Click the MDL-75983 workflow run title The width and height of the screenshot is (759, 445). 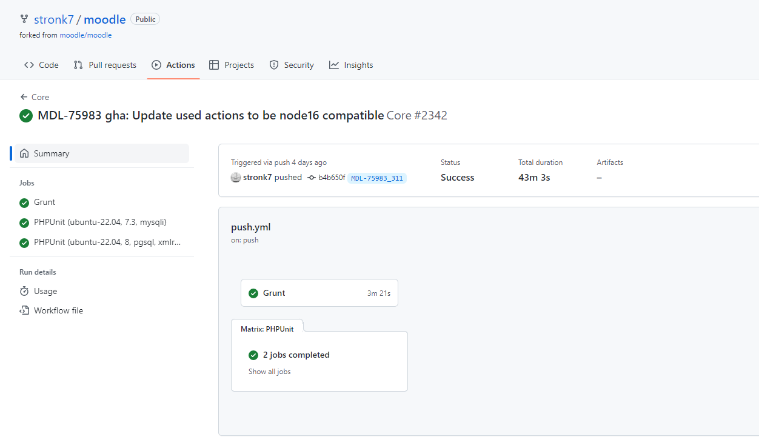point(211,115)
